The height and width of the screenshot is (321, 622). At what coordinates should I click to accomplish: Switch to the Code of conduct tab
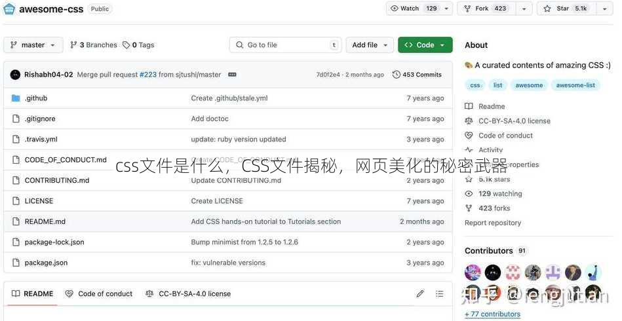pos(99,294)
